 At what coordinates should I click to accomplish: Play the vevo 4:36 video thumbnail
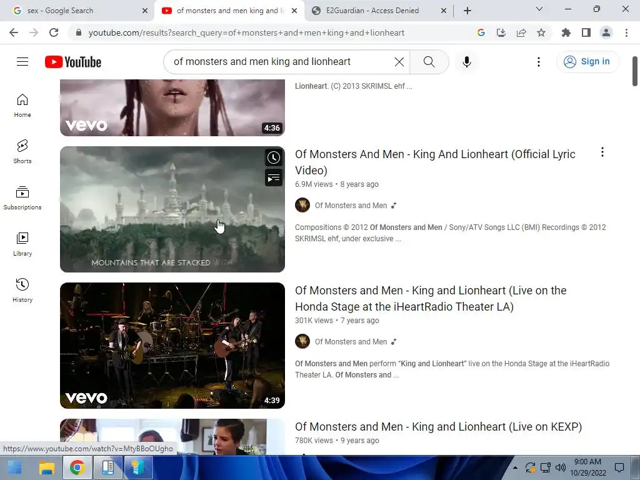coord(172,107)
